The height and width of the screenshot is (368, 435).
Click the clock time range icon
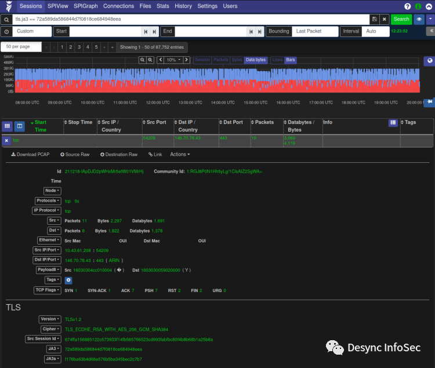(6, 32)
